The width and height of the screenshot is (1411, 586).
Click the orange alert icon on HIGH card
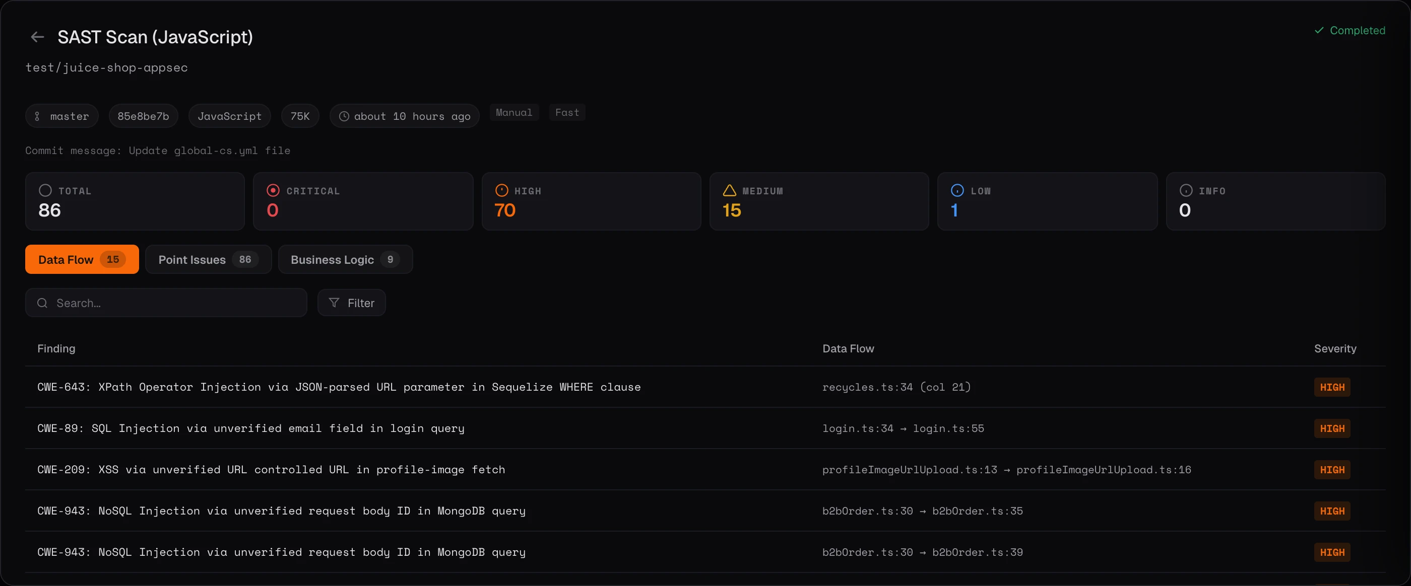click(501, 190)
